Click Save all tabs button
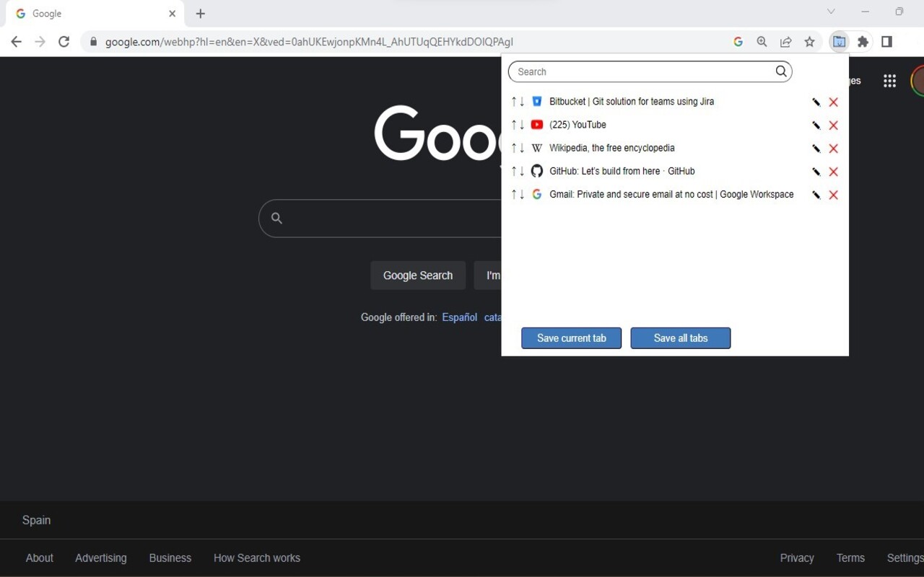This screenshot has width=924, height=577. click(x=681, y=338)
